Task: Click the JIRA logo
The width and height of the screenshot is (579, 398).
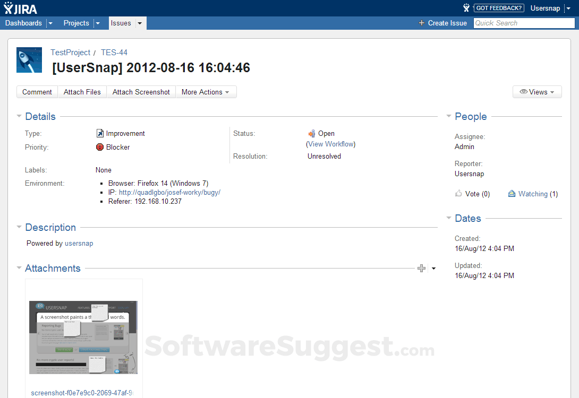Action: (21, 8)
